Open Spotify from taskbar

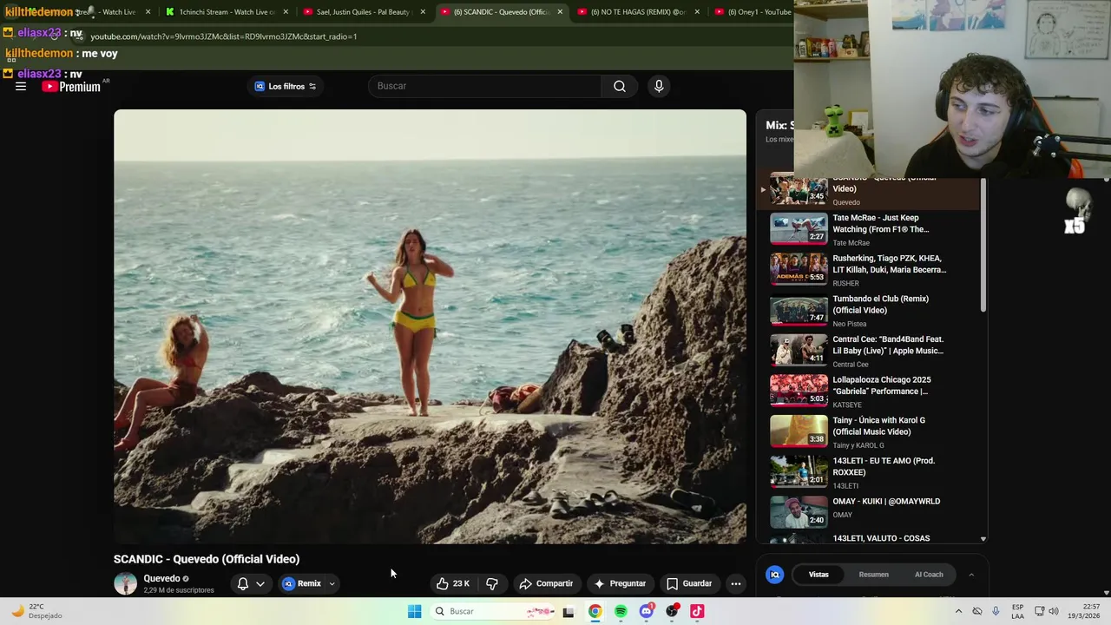621,611
